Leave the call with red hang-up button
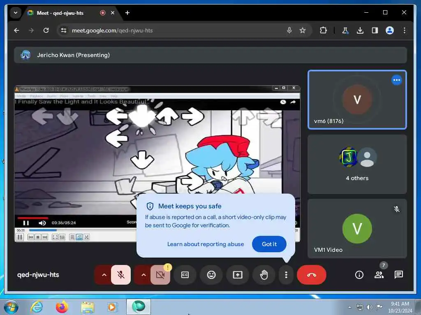421x315 pixels. tap(312, 274)
